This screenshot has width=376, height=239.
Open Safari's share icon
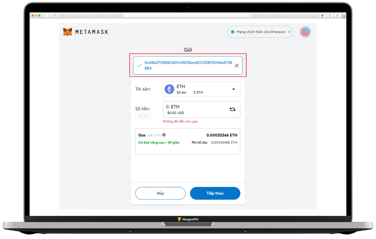330,15
